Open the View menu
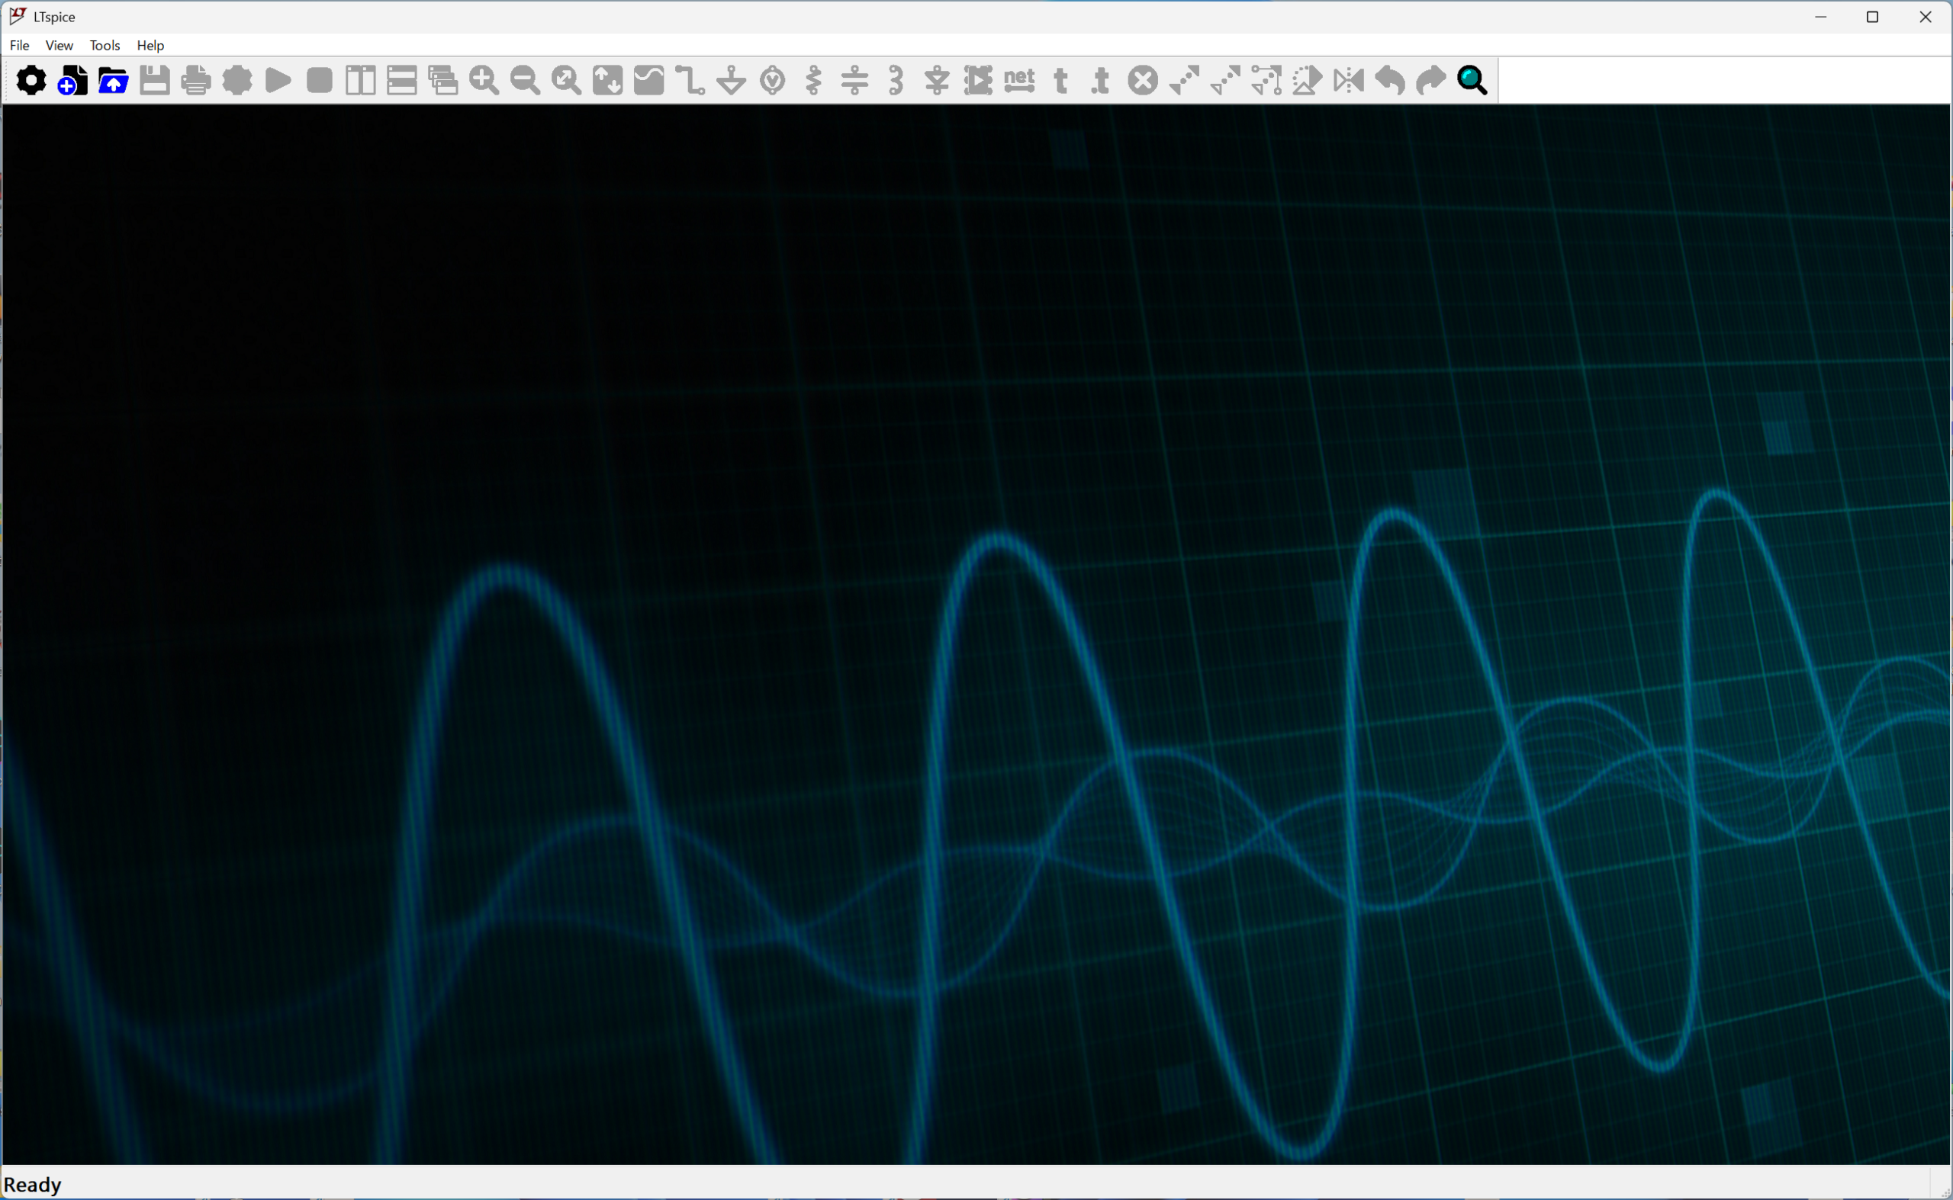1953x1200 pixels. (59, 45)
